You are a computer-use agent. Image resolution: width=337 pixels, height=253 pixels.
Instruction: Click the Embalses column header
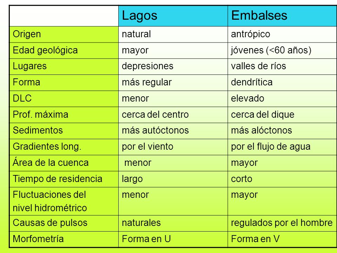pyautogui.click(x=282, y=16)
